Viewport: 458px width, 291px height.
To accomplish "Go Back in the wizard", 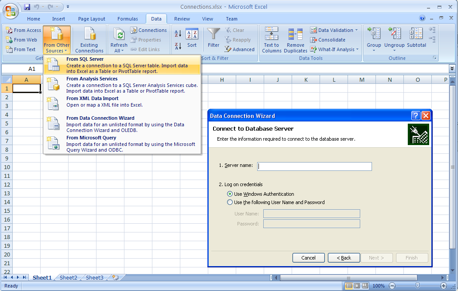I will click(x=344, y=258).
